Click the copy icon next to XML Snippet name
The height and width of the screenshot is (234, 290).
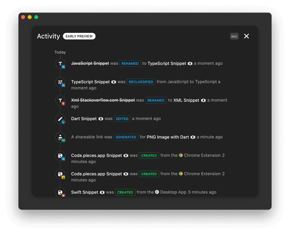203,100
